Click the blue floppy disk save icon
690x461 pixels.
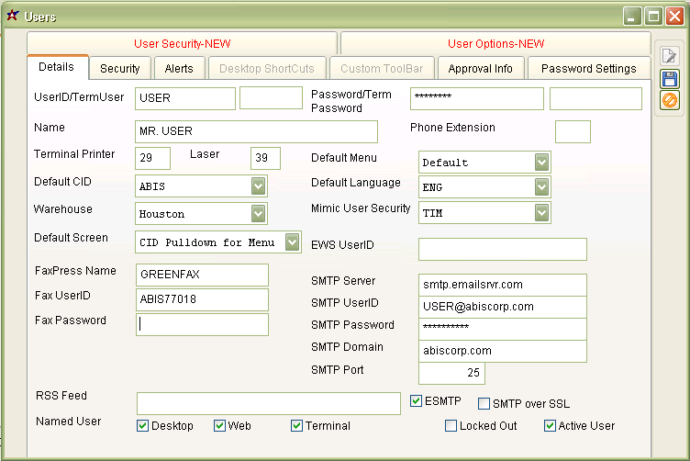(x=669, y=78)
